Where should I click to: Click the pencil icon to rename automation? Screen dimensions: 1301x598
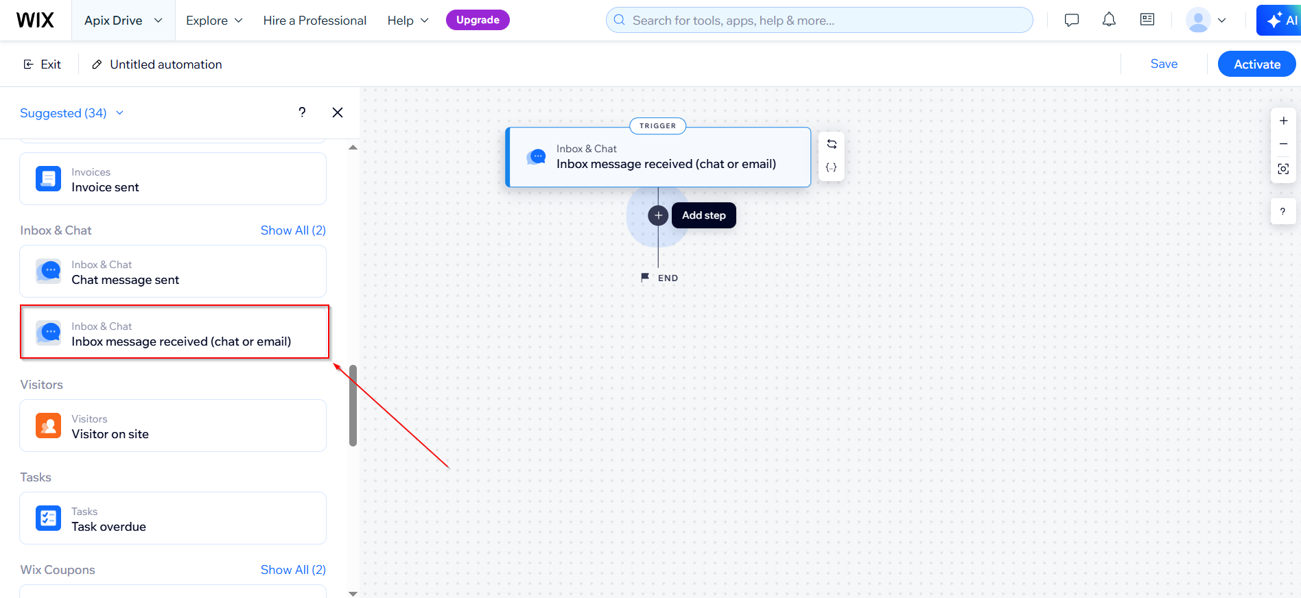pyautogui.click(x=97, y=64)
